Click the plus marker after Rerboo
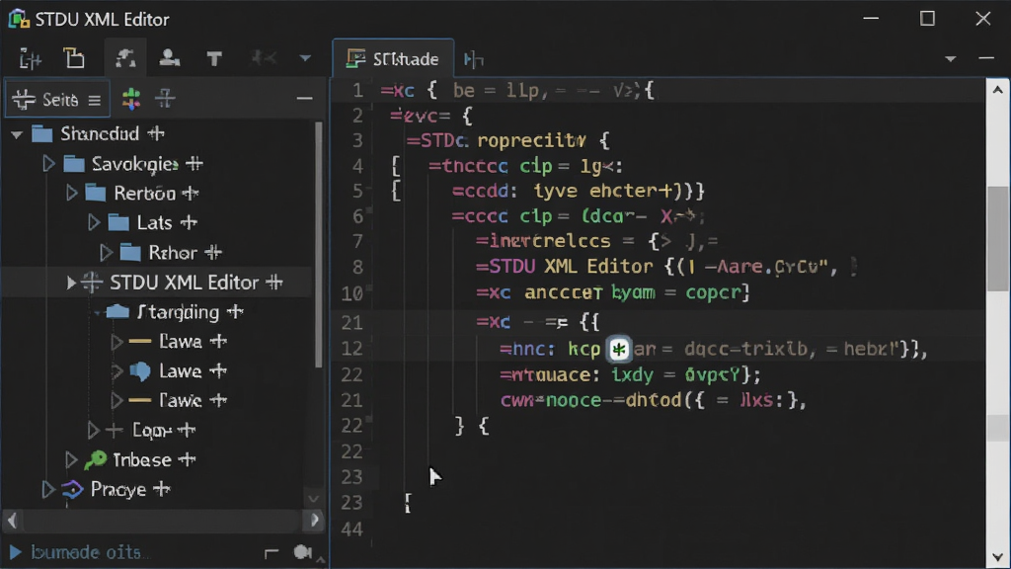The height and width of the screenshot is (569, 1011). pos(191,194)
